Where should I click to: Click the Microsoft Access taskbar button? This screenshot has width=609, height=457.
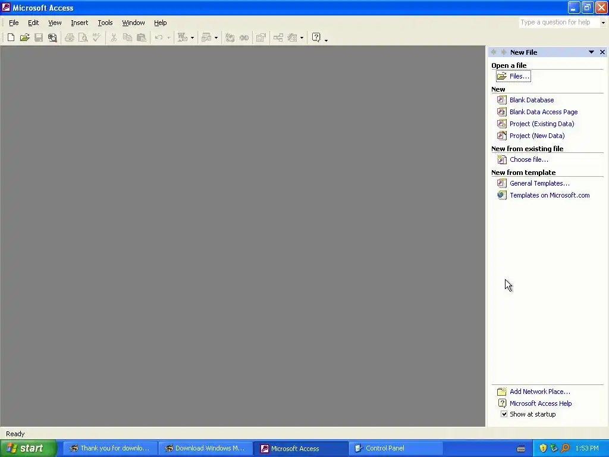point(300,448)
